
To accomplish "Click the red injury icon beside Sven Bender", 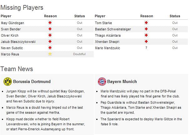I will [50, 29].
